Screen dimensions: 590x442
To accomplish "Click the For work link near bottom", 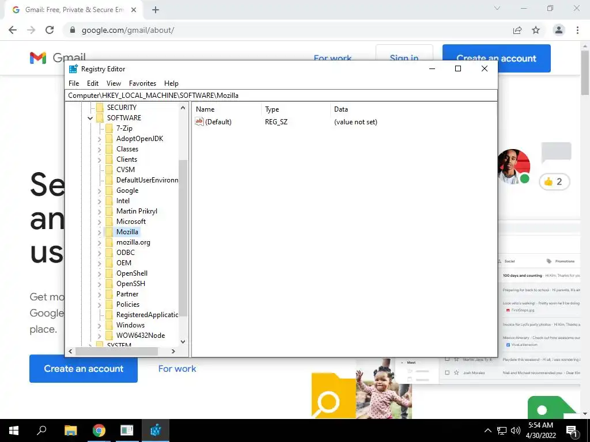I will pyautogui.click(x=177, y=369).
